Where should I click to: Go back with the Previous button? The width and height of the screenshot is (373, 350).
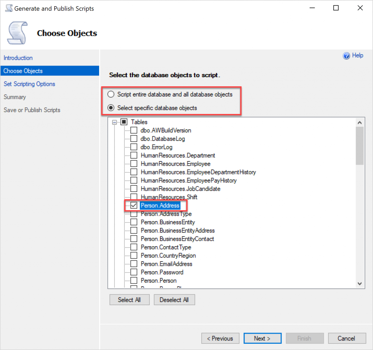click(x=220, y=338)
